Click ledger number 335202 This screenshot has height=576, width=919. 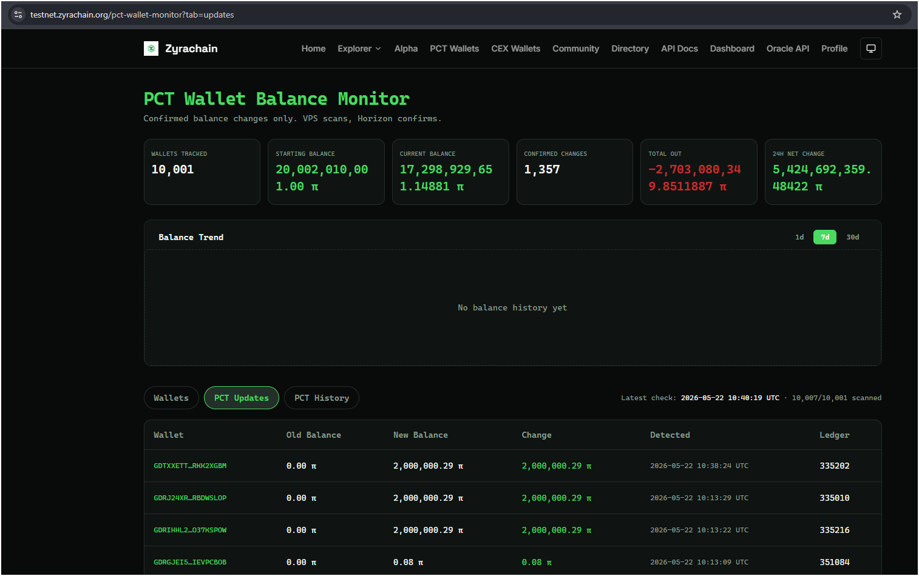click(x=835, y=466)
